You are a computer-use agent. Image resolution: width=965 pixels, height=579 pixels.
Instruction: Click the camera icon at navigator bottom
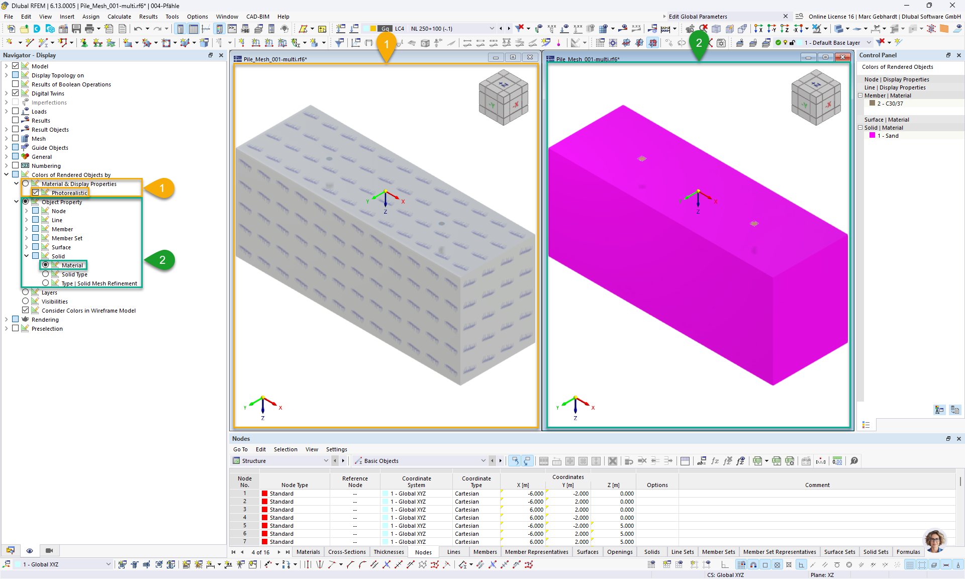(49, 550)
